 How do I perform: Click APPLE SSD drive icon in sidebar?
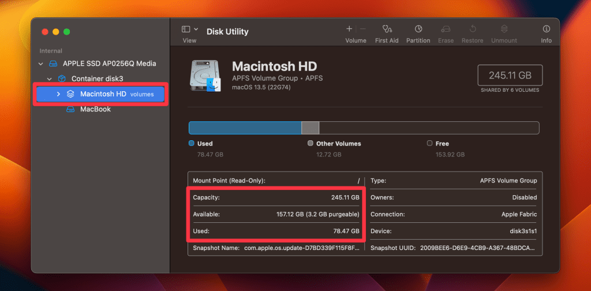pyautogui.click(x=53, y=64)
